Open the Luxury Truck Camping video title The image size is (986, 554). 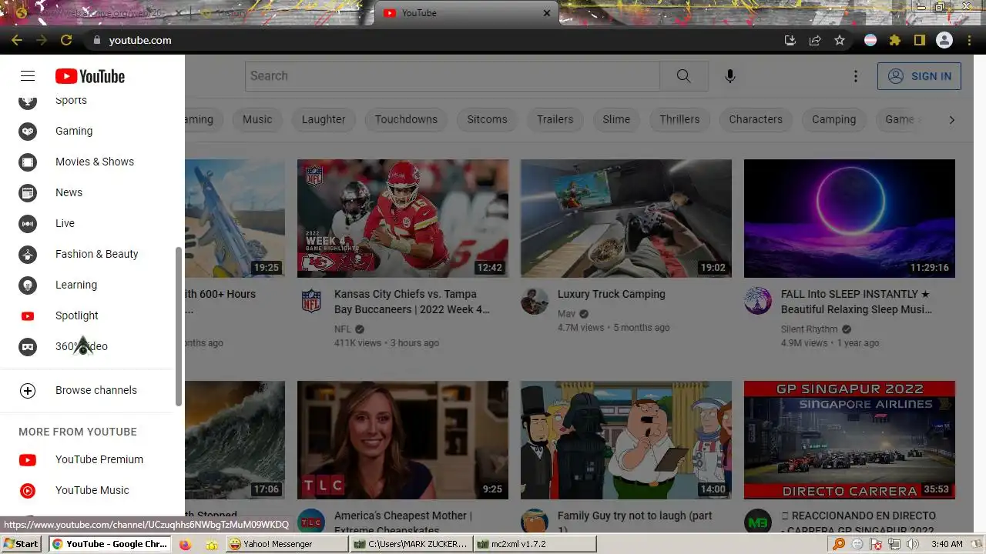click(x=612, y=294)
